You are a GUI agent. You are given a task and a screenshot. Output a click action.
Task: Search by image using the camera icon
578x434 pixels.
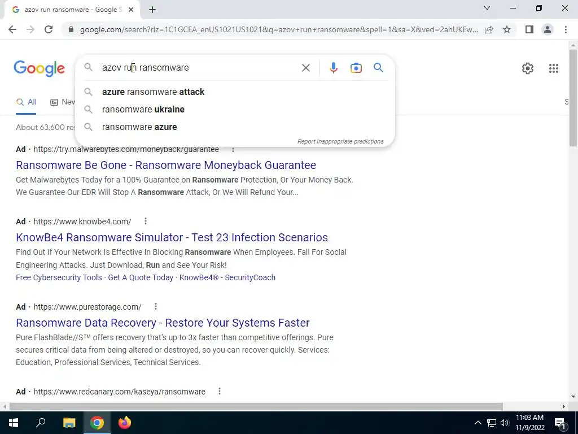coord(356,68)
